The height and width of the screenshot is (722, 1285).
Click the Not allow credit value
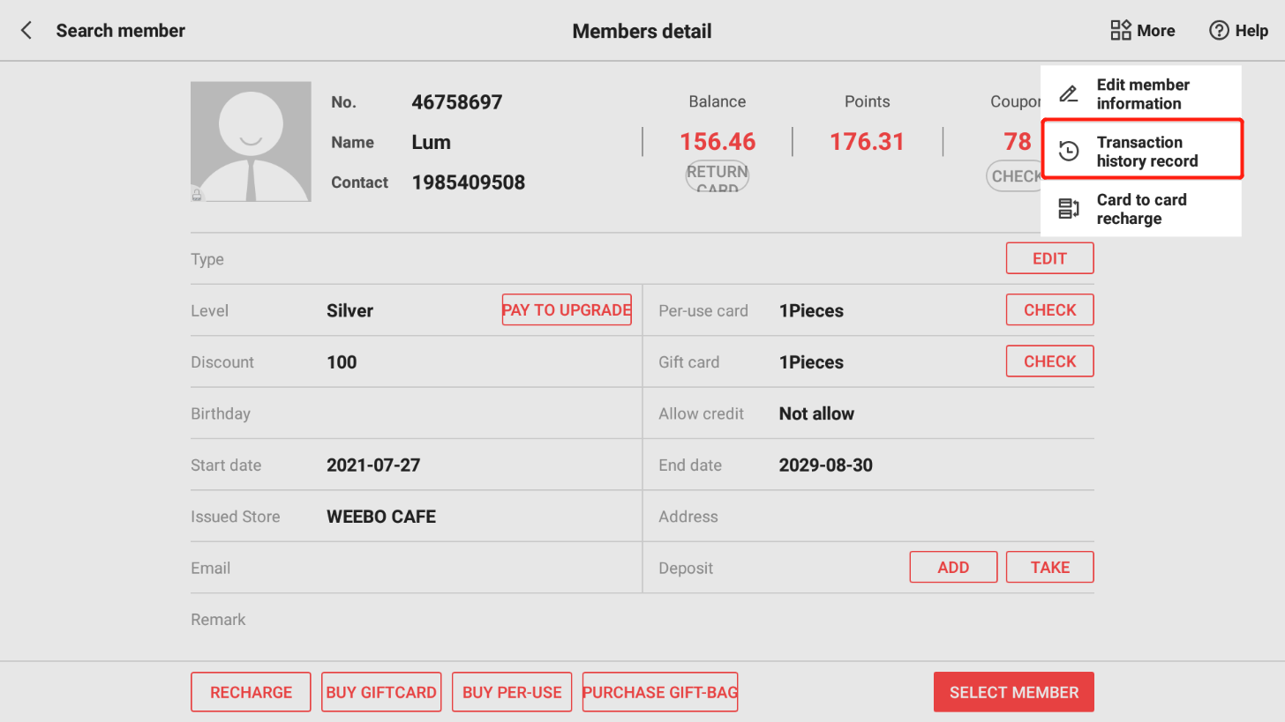(x=816, y=413)
